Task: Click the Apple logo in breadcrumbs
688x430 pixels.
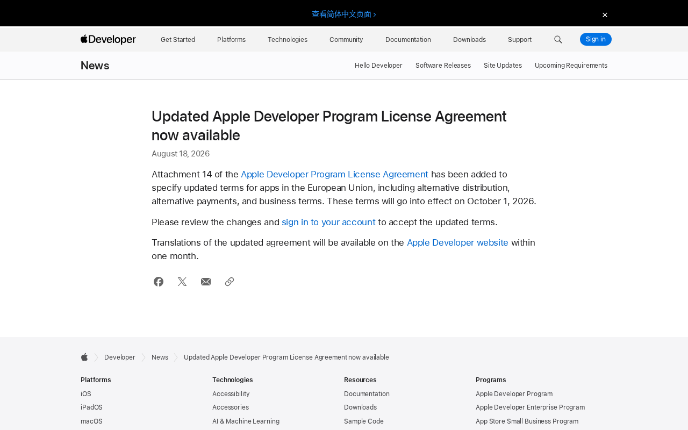Action: 84,357
